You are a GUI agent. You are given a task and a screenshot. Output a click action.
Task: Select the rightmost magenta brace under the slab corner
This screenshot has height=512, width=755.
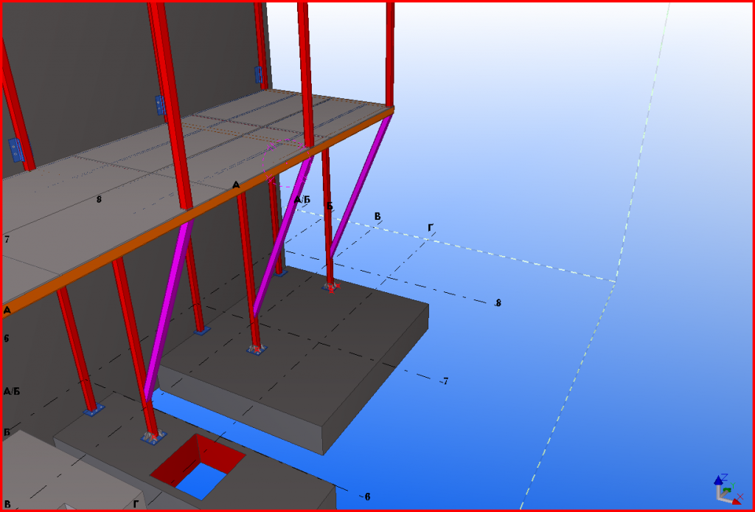(x=361, y=186)
